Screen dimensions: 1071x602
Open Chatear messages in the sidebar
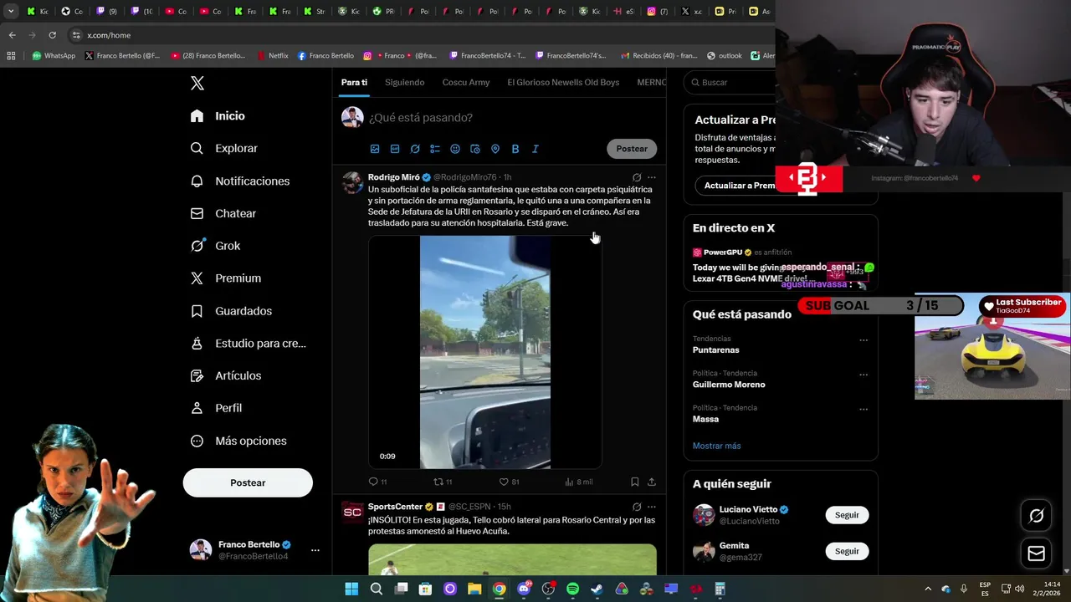pos(223,213)
